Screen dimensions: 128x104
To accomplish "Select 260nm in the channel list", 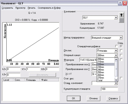I will tap(106, 75).
